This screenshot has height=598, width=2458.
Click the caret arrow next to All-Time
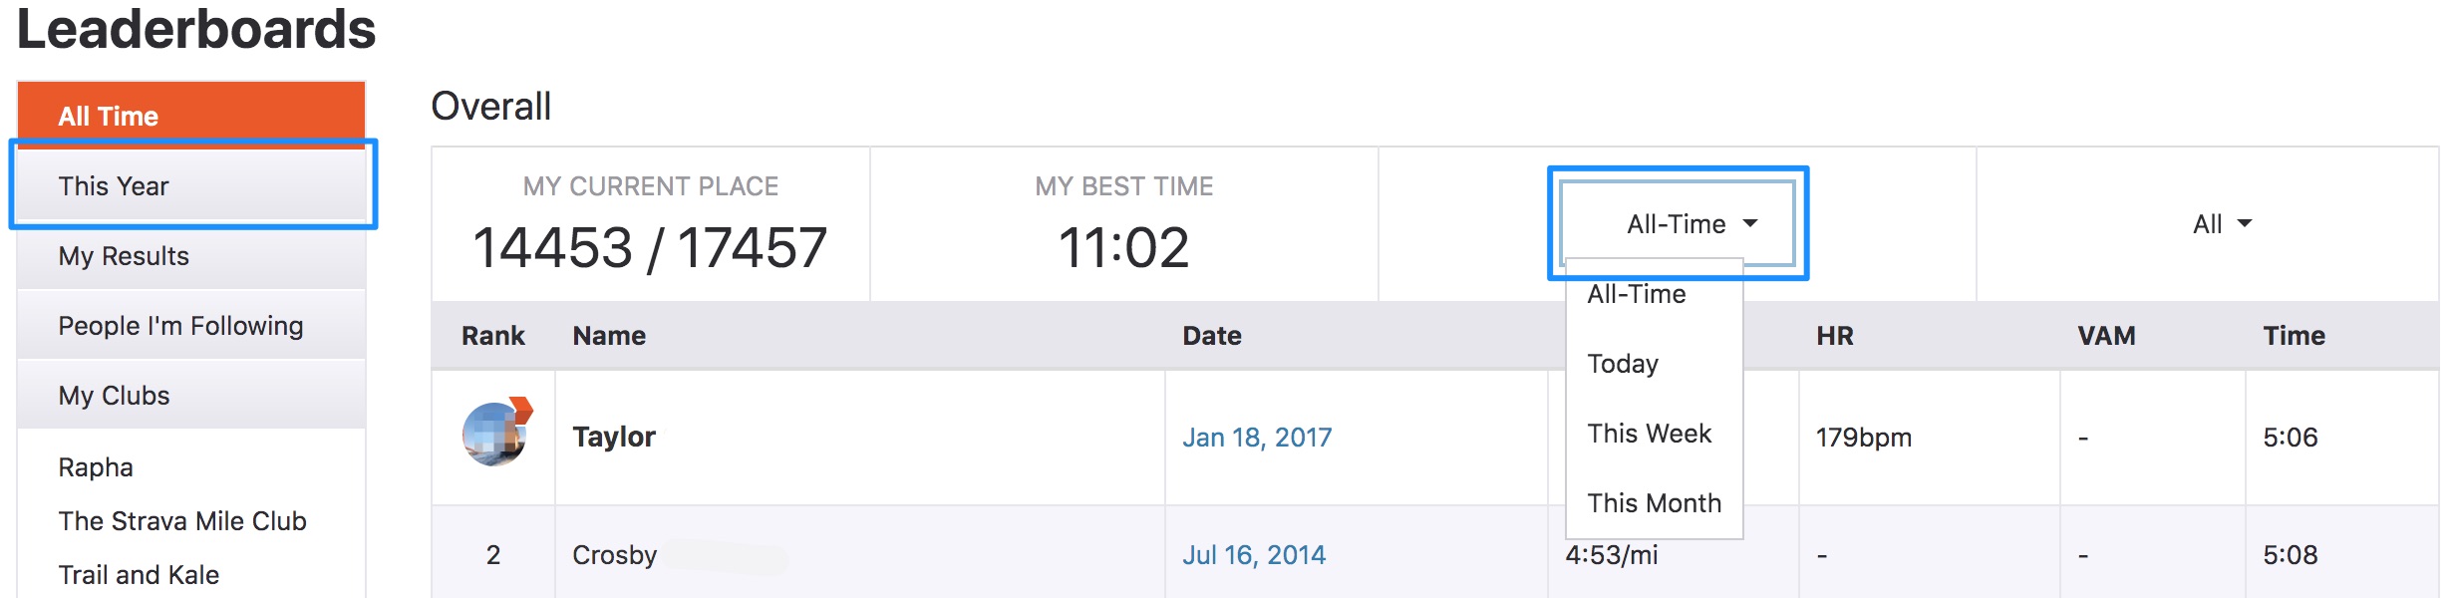[x=1750, y=224]
